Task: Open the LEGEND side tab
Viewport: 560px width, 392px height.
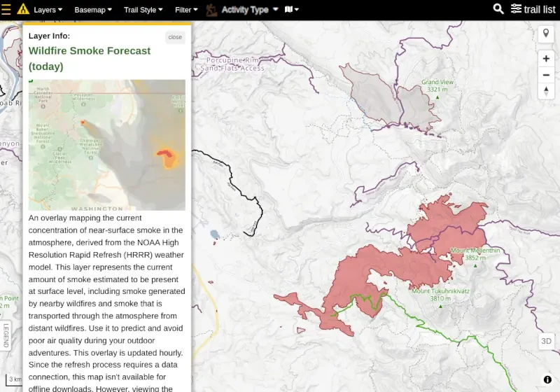Action: coord(6,335)
